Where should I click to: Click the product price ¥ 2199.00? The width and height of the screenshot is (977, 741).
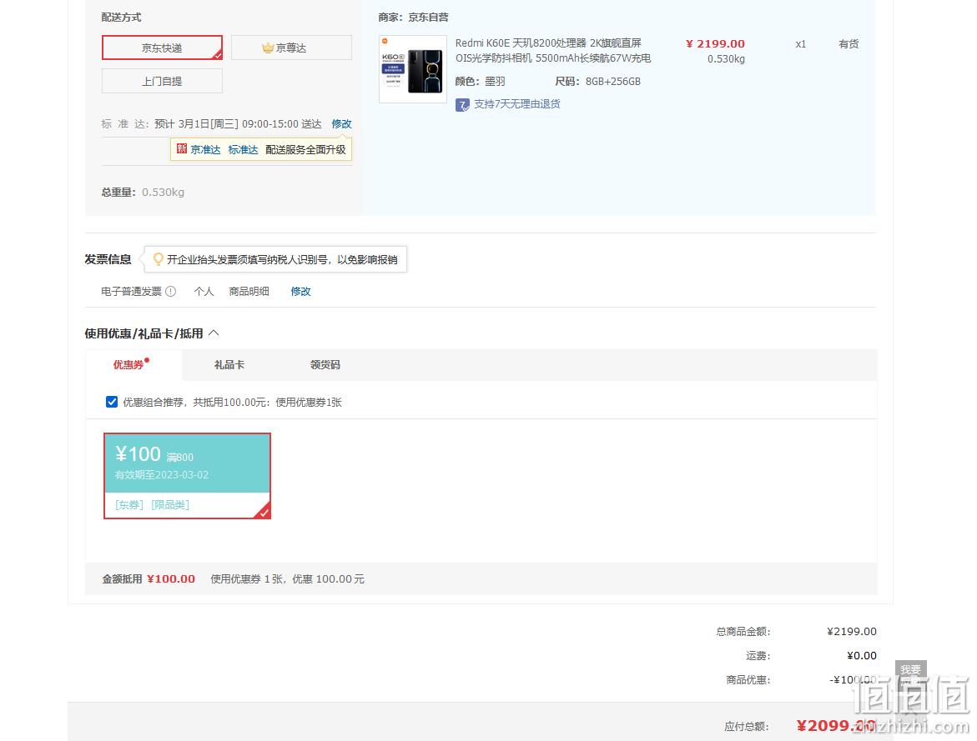715,43
